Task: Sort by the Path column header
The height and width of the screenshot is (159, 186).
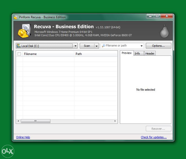Action: pyautogui.click(x=96, y=54)
